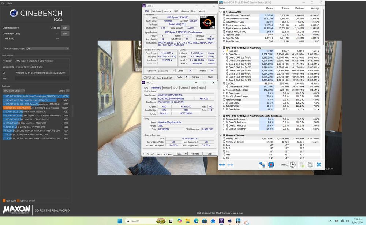Image resolution: width=366 pixels, height=225 pixels.
Task: Show hidden tray icons chevron
Action: [x=330, y=221]
